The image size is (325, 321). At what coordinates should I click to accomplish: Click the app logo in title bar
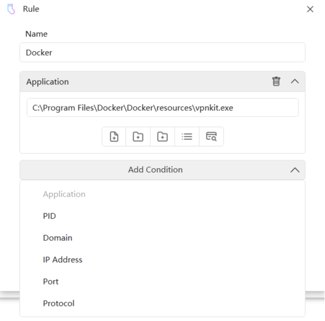click(x=11, y=9)
